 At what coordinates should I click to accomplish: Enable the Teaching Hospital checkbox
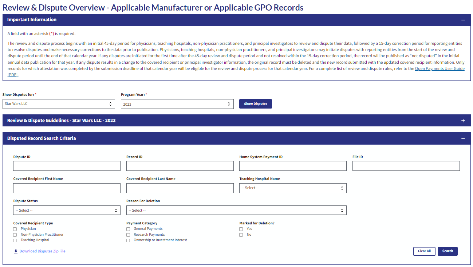15,240
